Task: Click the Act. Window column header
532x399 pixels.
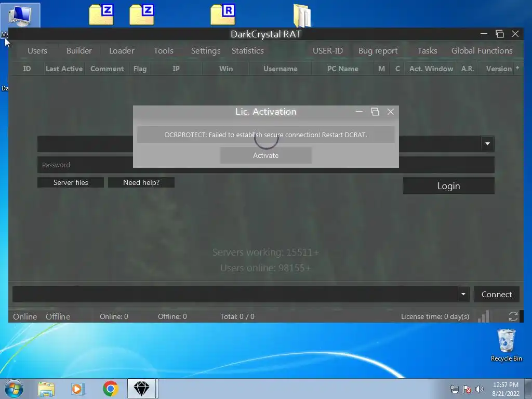Action: tap(431, 69)
